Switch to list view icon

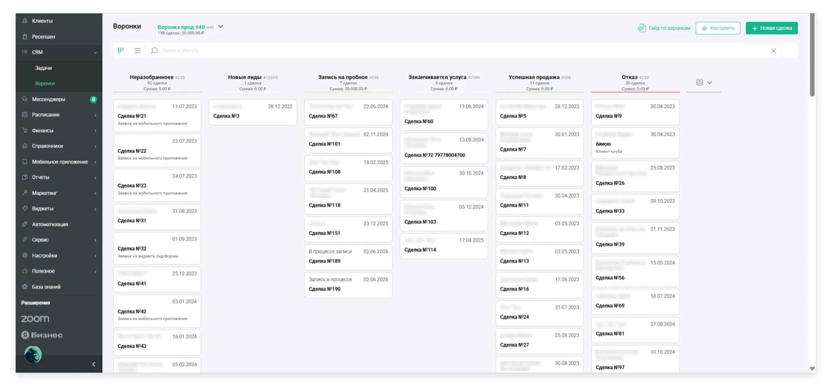(x=137, y=50)
